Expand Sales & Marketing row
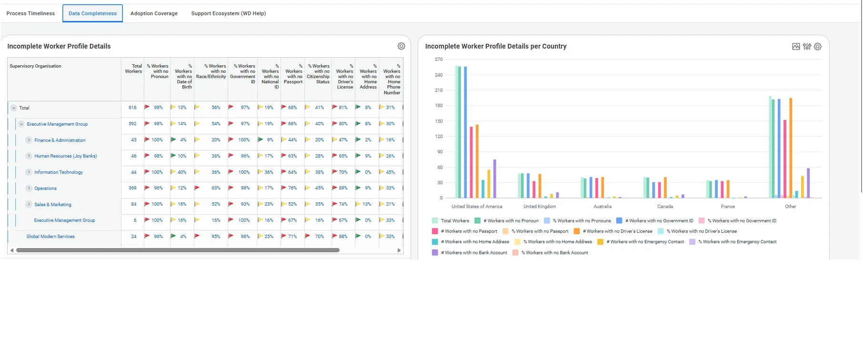863x338 pixels. [29, 205]
